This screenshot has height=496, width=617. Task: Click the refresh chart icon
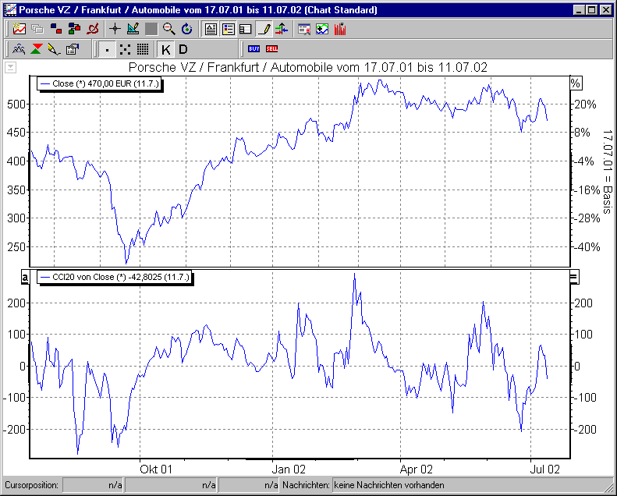(x=186, y=30)
